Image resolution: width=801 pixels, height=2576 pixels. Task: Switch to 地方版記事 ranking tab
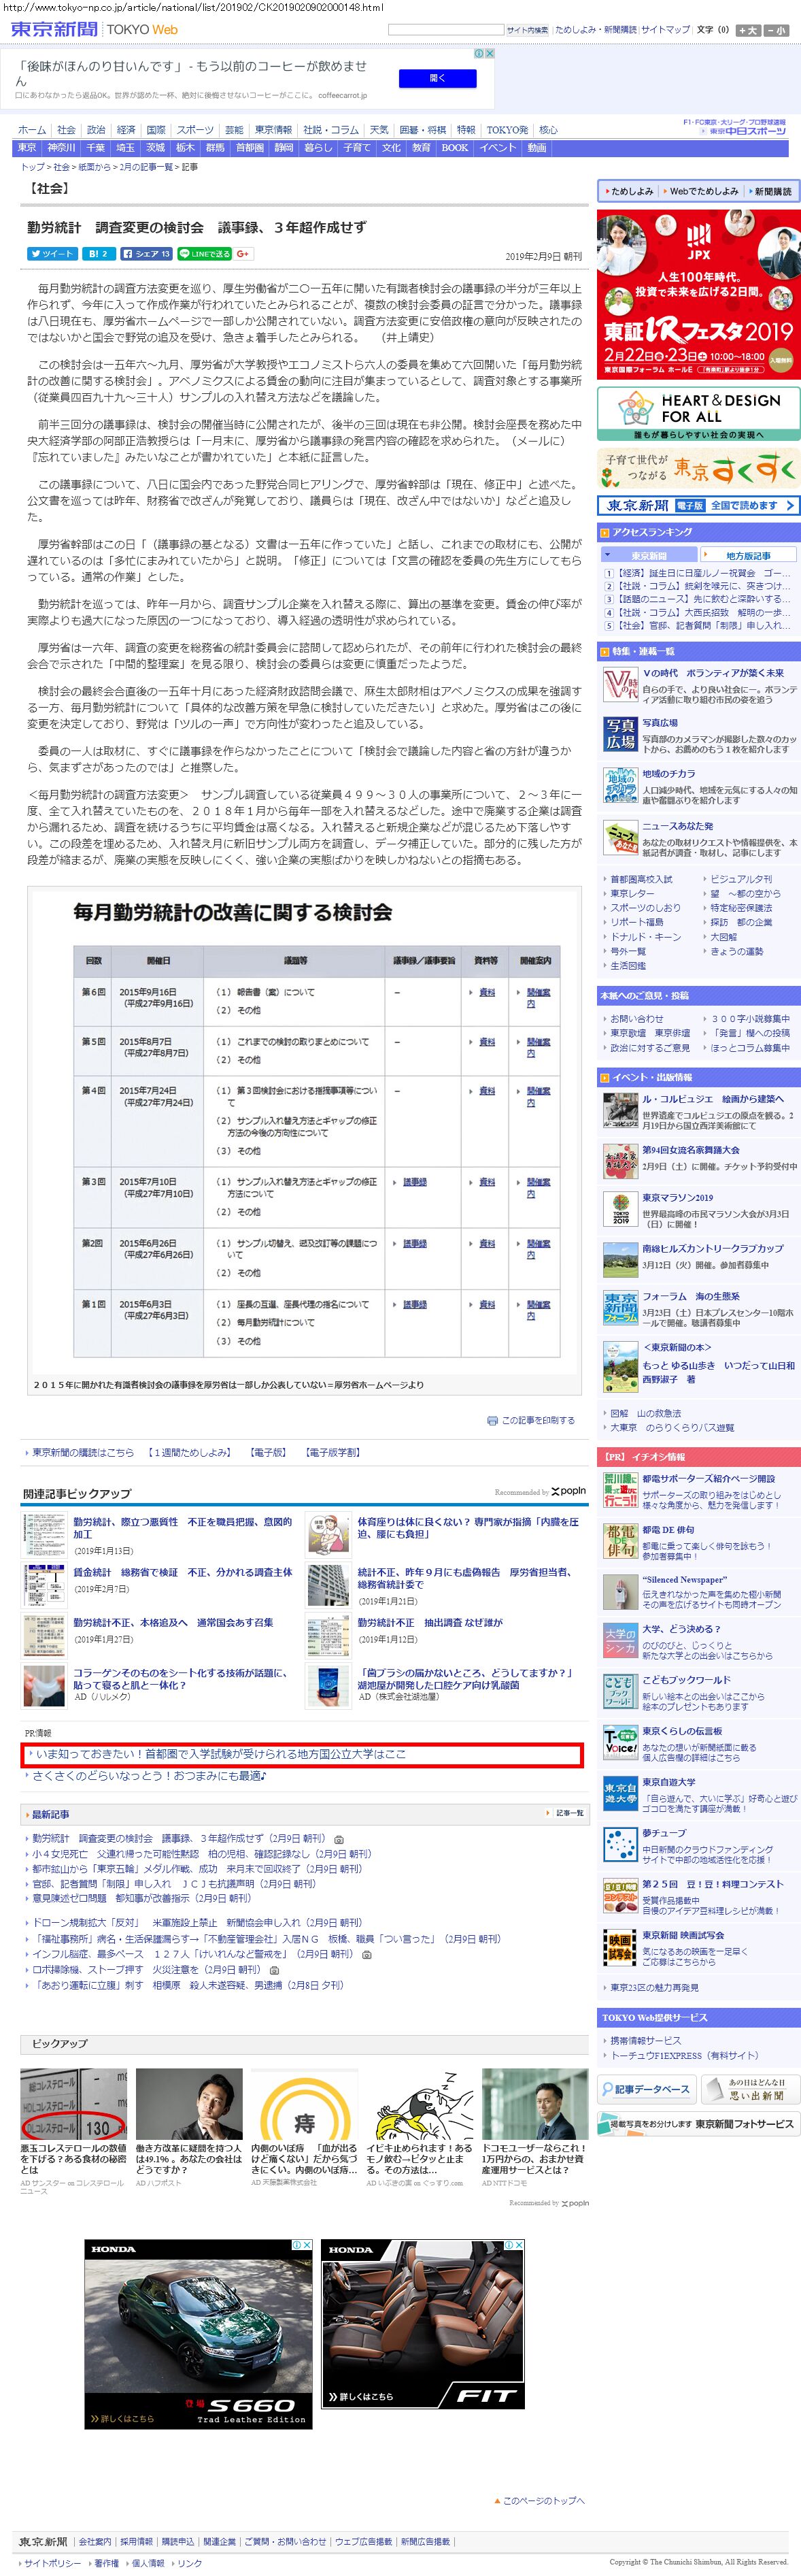pos(747,555)
